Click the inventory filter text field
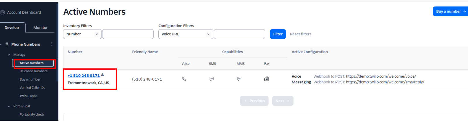The width and height of the screenshot is (468, 121). click(128, 34)
